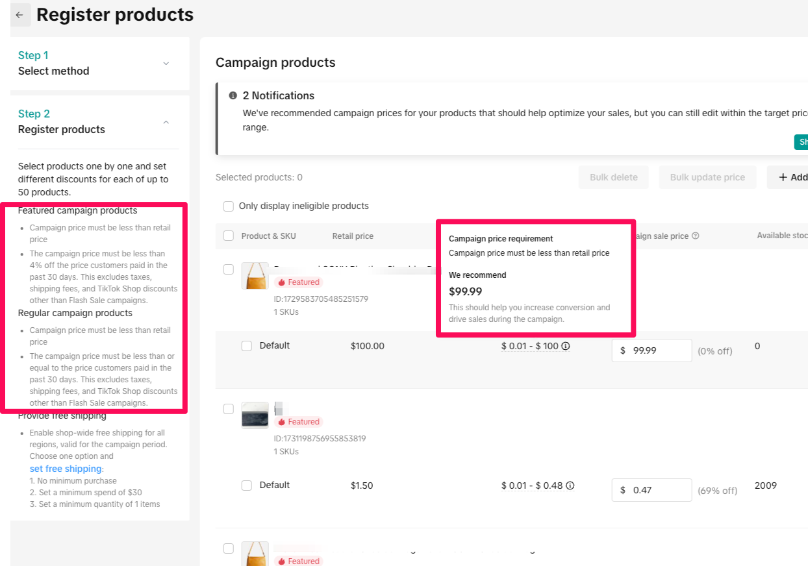Collapse Step 2 Register products section
This screenshot has height=566, width=808.
coord(166,122)
